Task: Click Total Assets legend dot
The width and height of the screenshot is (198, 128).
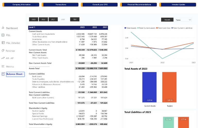Action: point(125,28)
